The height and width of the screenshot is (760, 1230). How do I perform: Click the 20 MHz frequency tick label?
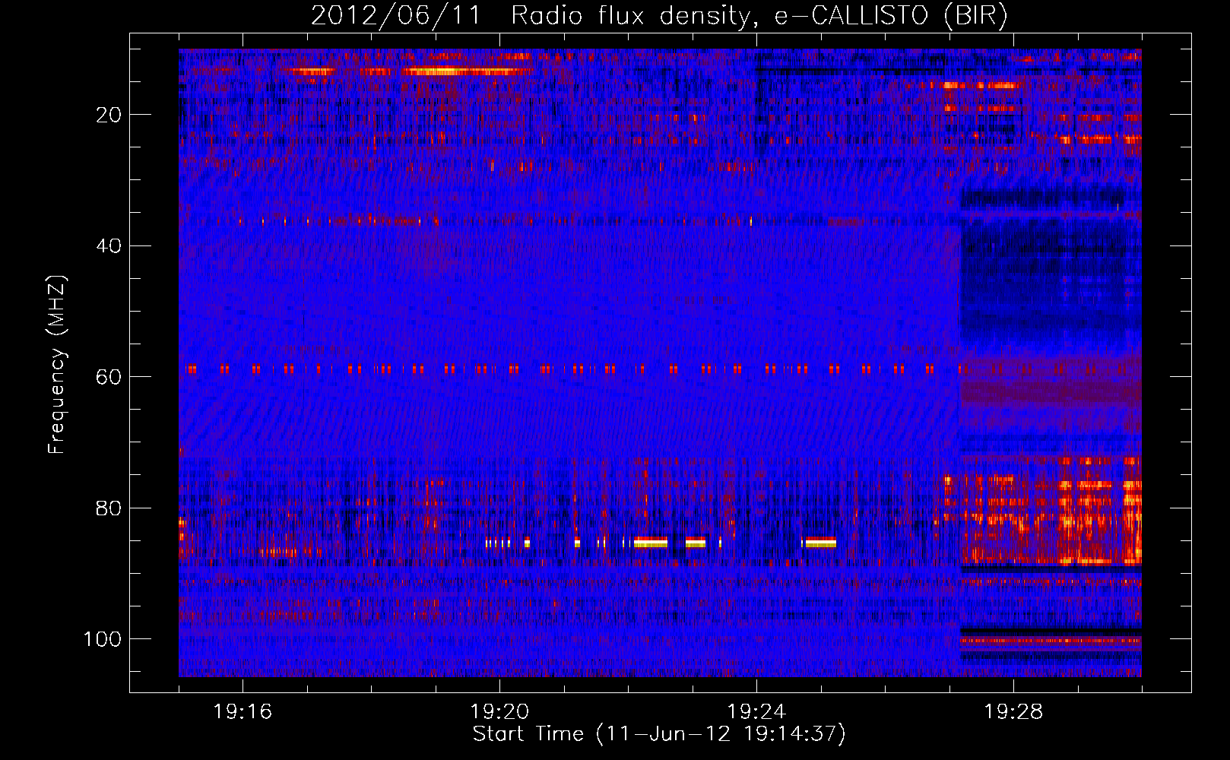click(x=109, y=115)
